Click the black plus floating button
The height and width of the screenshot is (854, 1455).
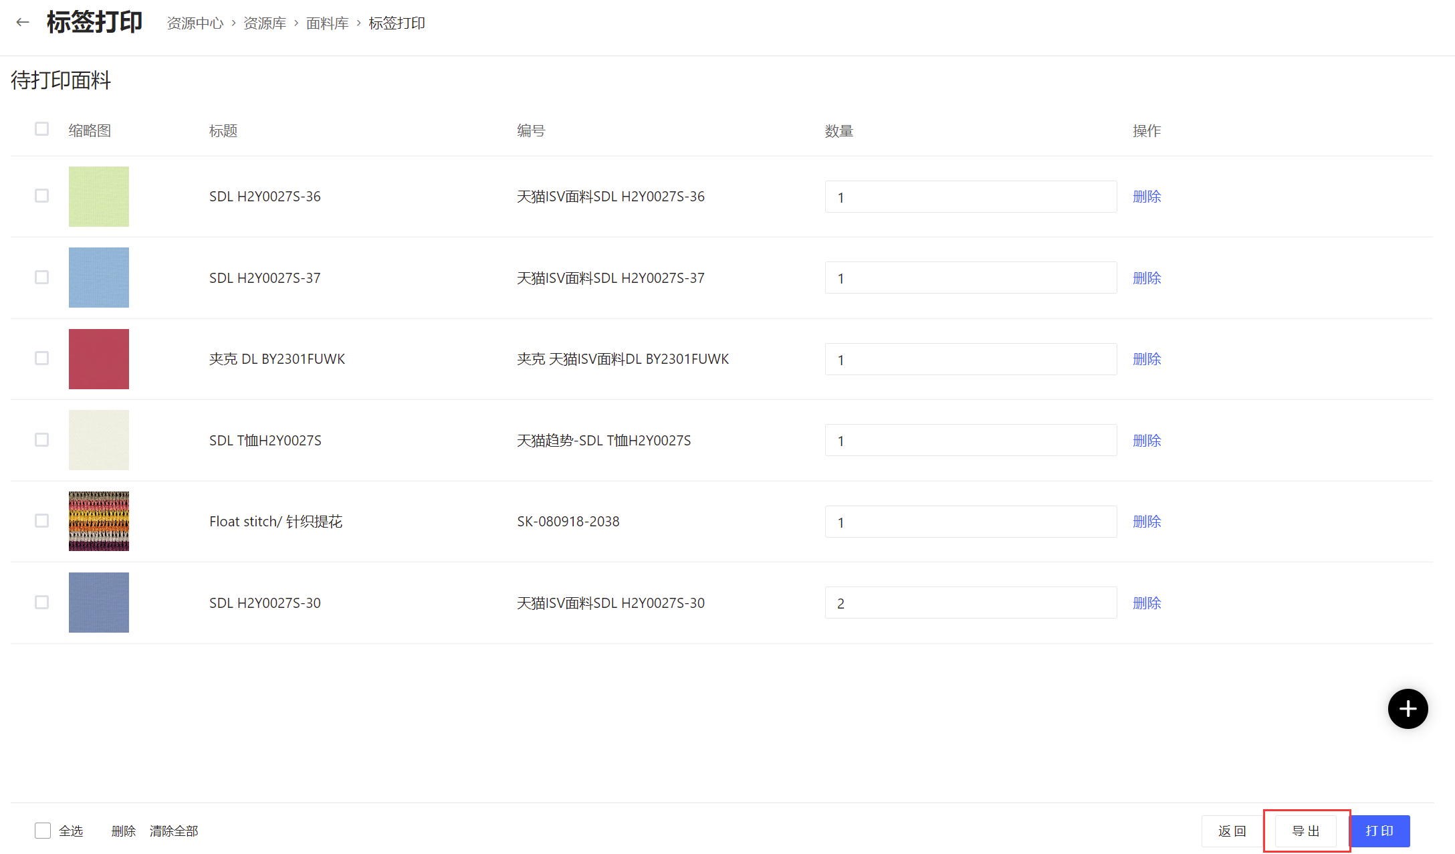coord(1408,708)
